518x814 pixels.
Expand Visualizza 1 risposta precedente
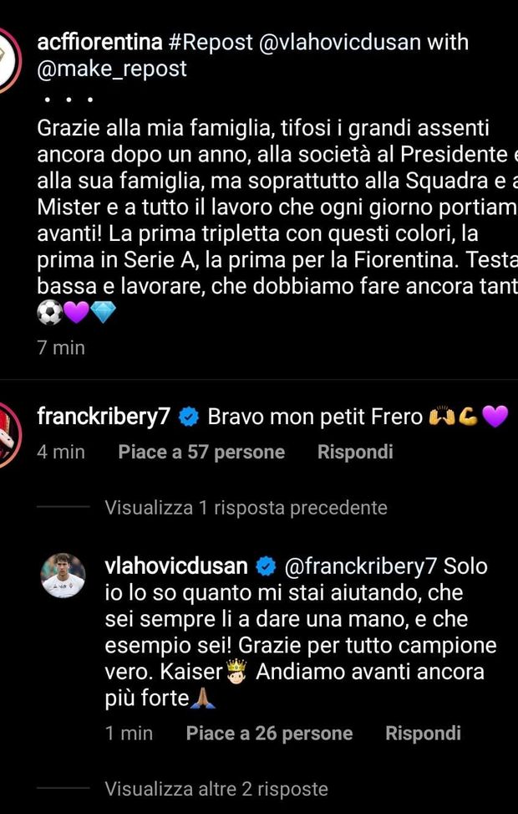246,507
